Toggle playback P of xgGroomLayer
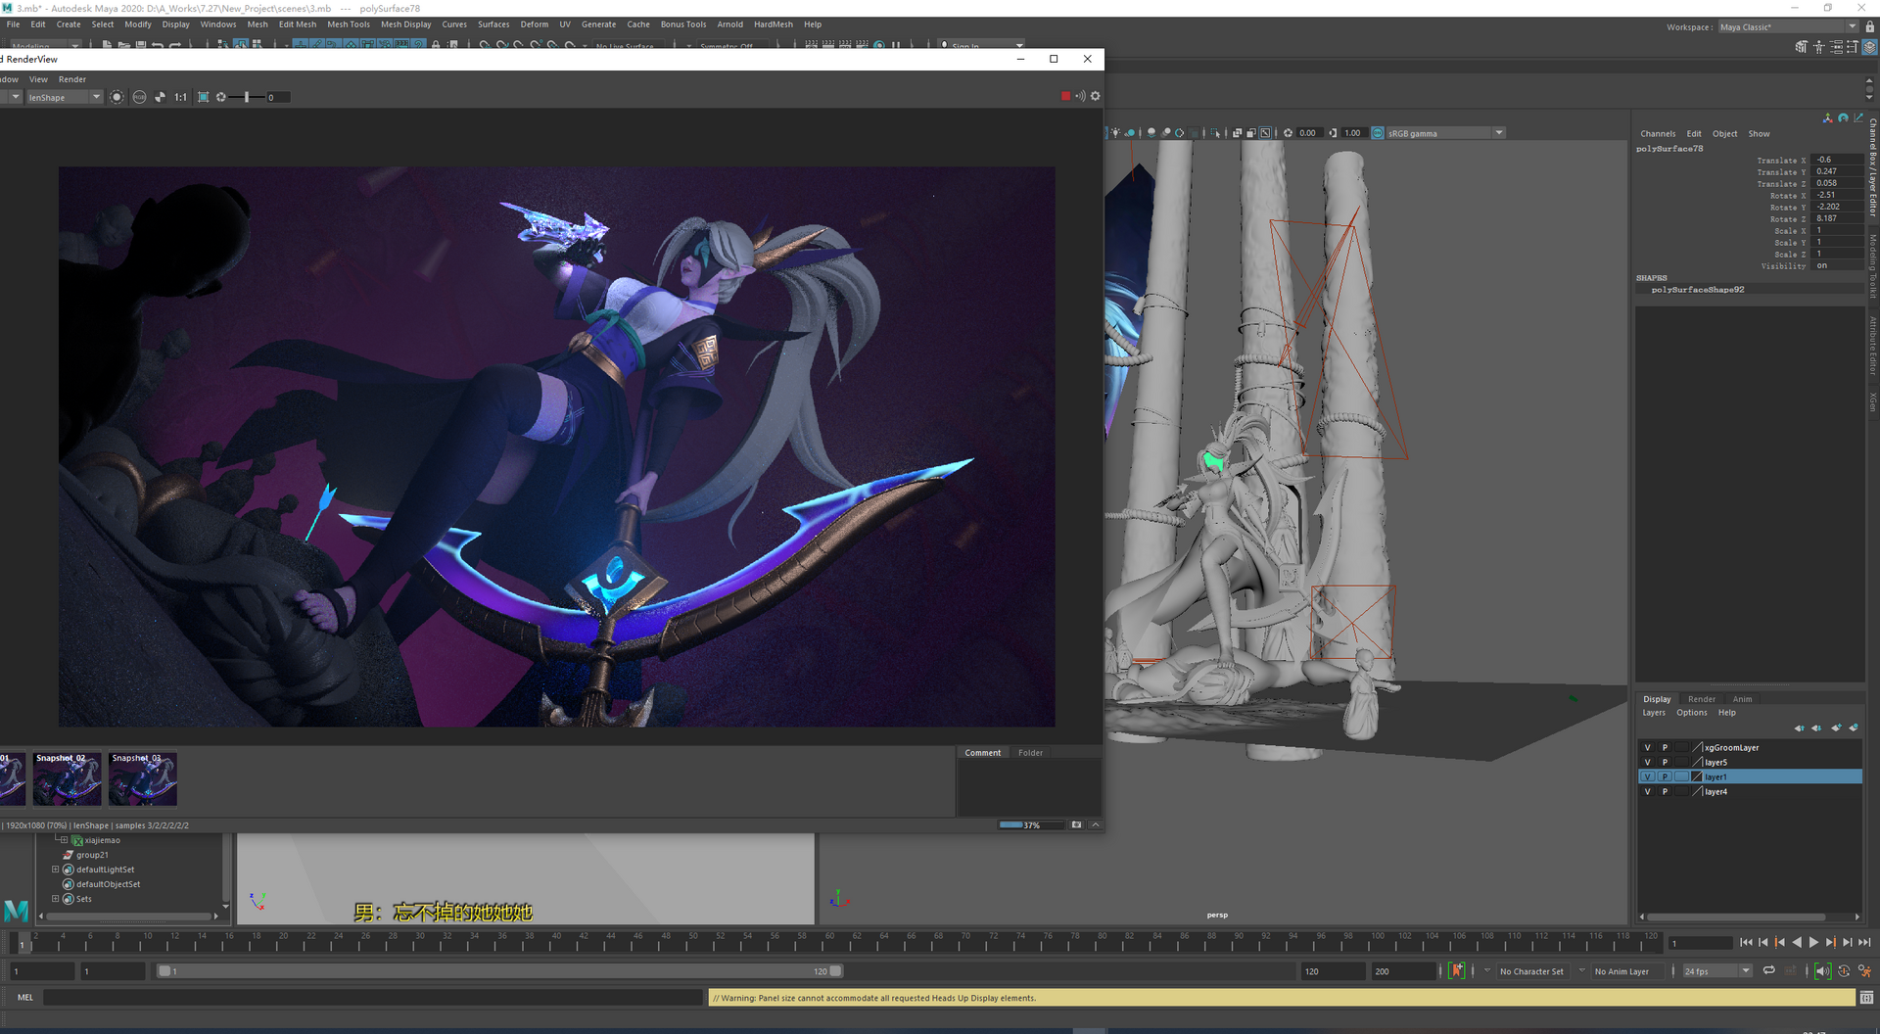This screenshot has width=1880, height=1034. (1665, 747)
